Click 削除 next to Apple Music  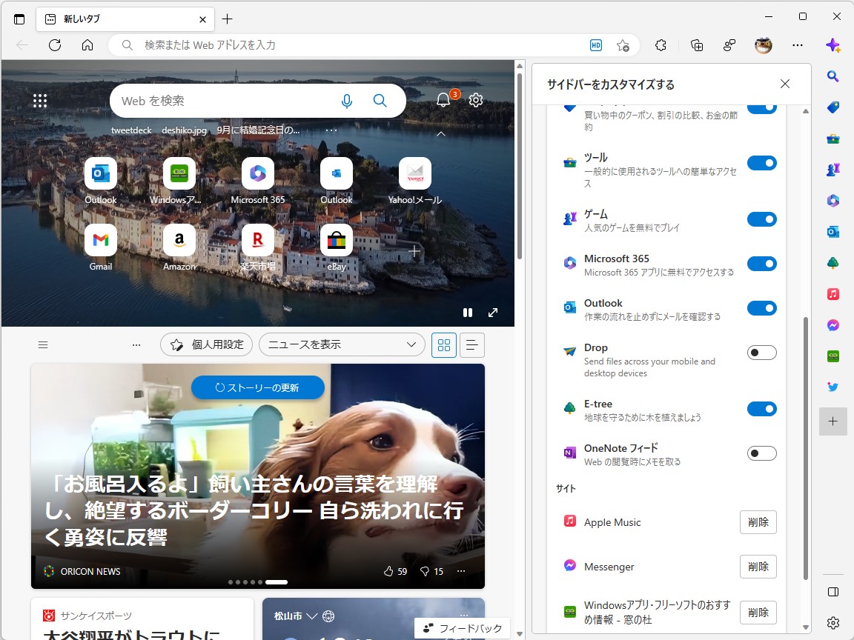(758, 521)
